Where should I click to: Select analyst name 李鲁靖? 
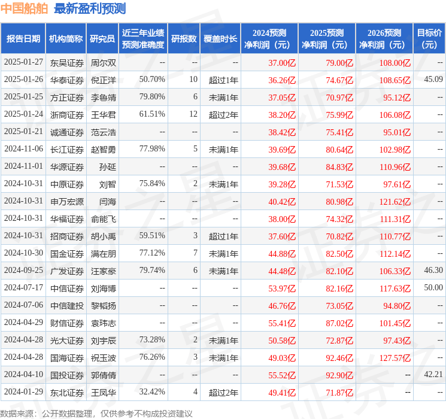104,98
